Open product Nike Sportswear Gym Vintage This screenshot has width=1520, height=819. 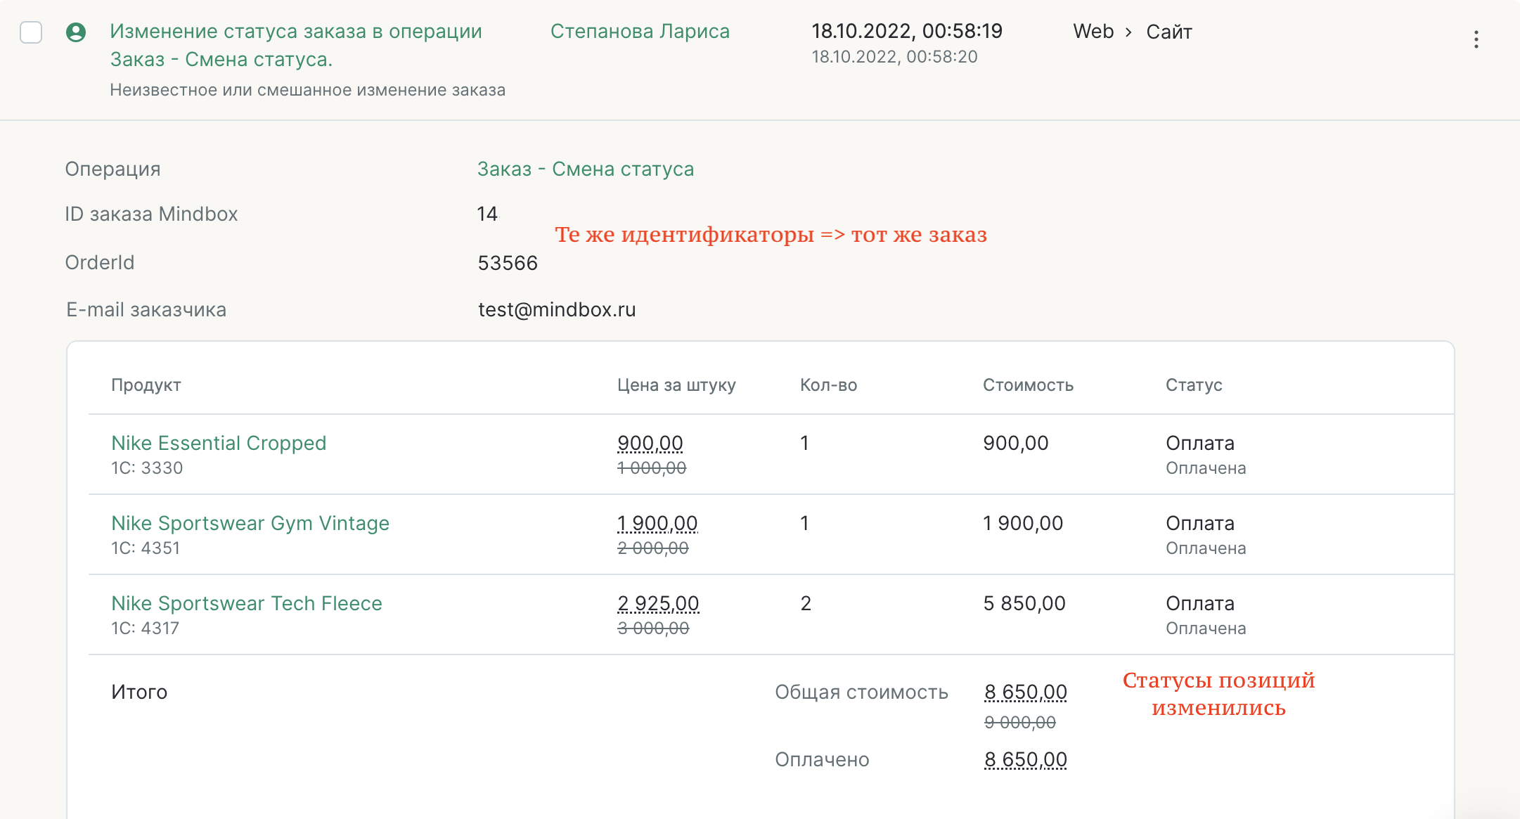pyautogui.click(x=250, y=523)
